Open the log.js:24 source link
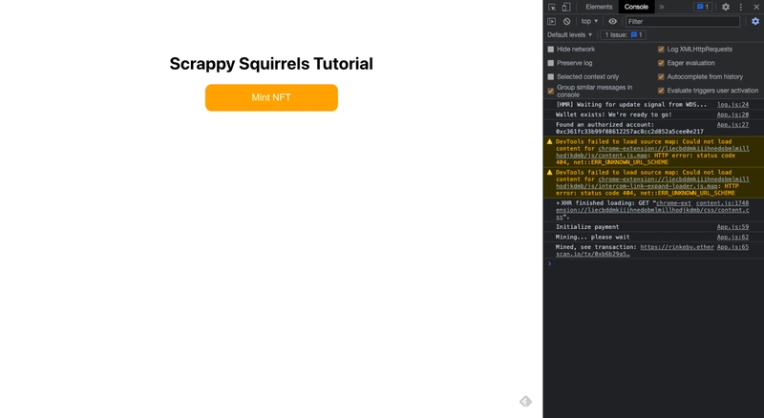This screenshot has height=418, width=764. click(732, 105)
